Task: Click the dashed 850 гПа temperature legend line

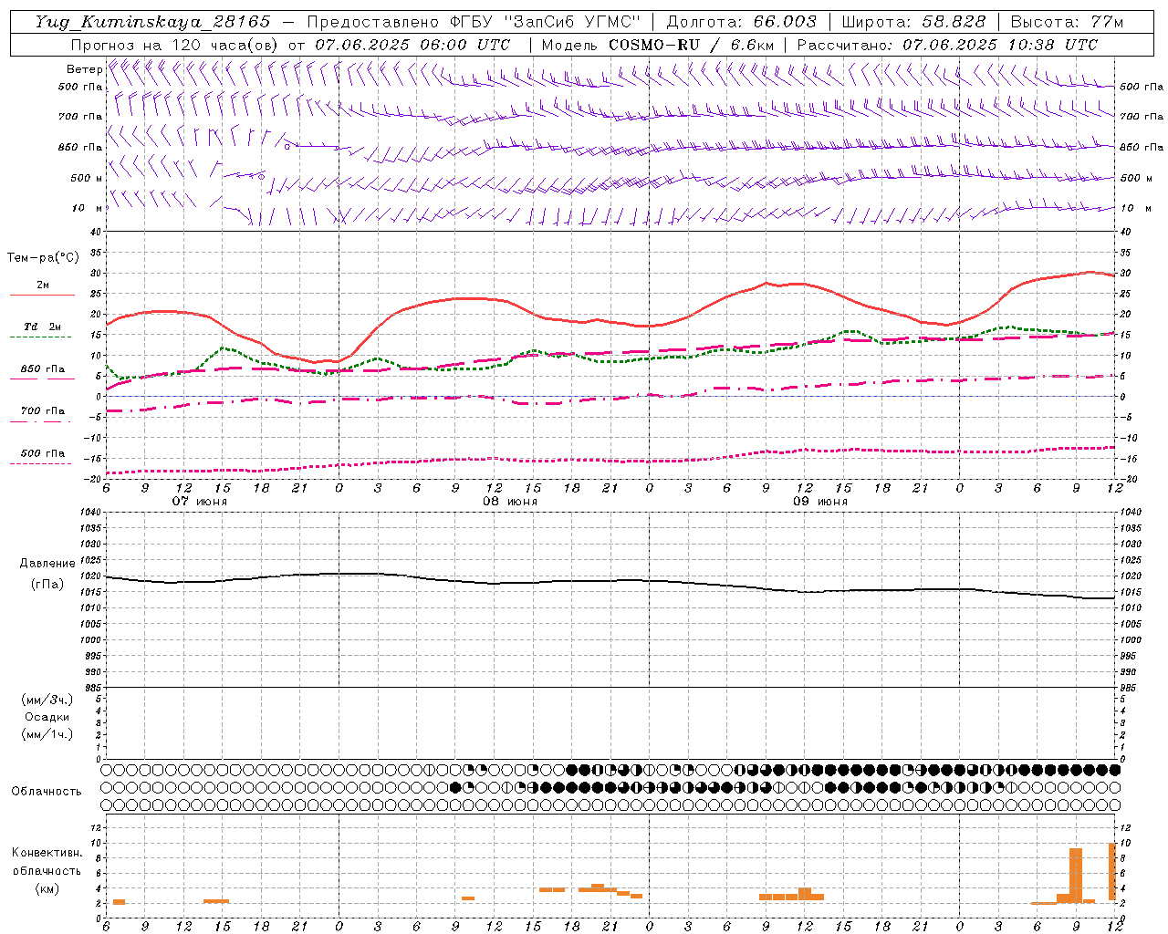Action: tap(40, 379)
